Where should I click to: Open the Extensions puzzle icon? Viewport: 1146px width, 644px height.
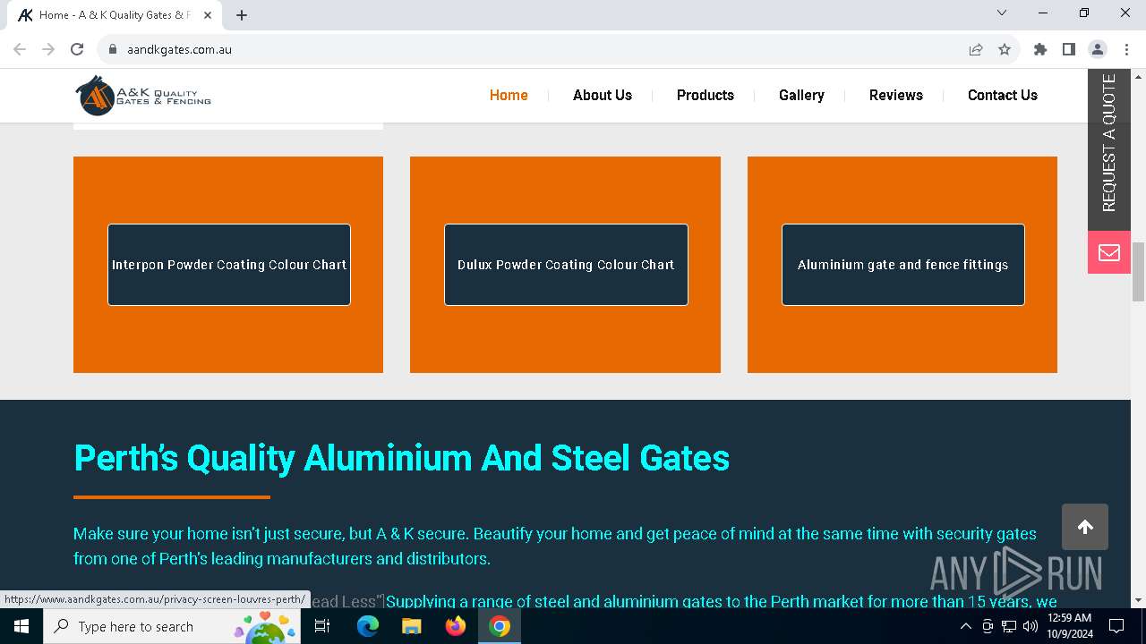pos(1040,49)
